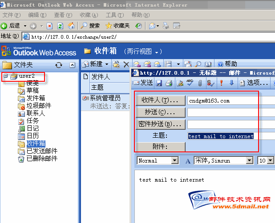Set low importance with blue down arrow
275x223 pixels.
[x=231, y=83]
